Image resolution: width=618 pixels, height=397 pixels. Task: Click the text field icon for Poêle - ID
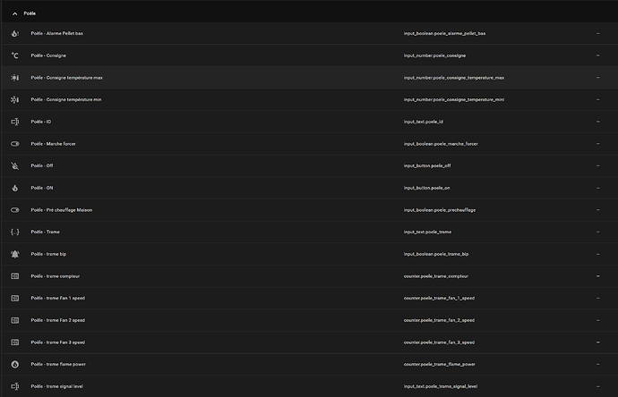(x=15, y=122)
